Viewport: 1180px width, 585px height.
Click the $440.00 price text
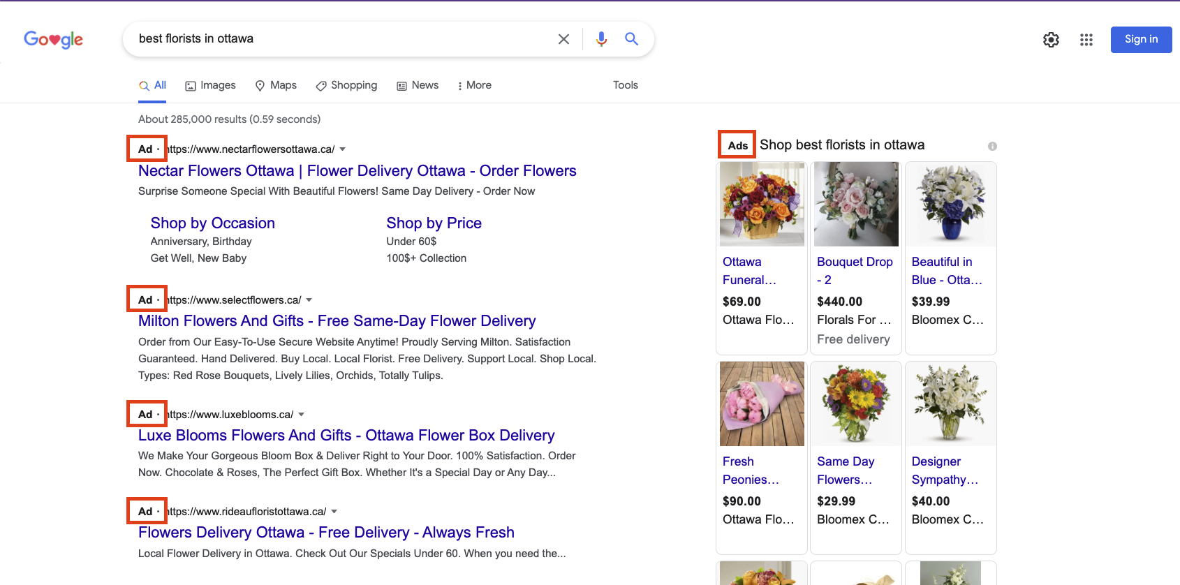coord(839,302)
